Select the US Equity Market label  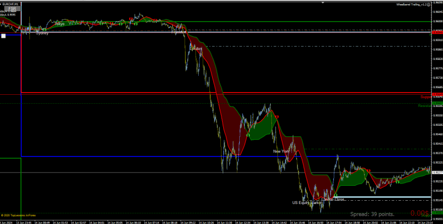point(307,202)
